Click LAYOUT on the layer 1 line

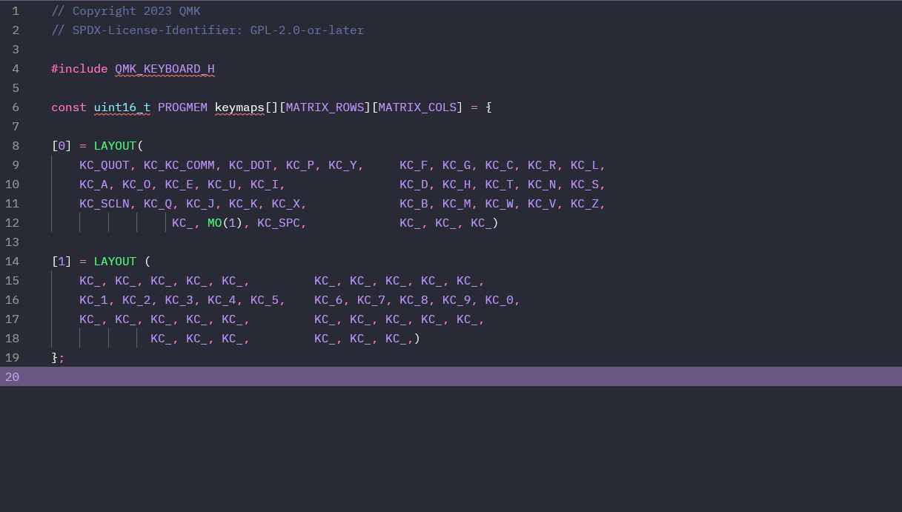[115, 262]
